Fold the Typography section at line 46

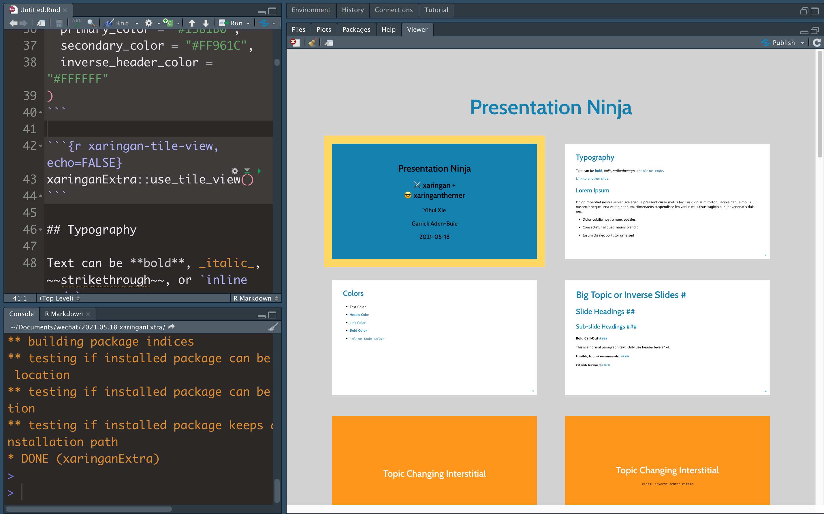tap(41, 230)
